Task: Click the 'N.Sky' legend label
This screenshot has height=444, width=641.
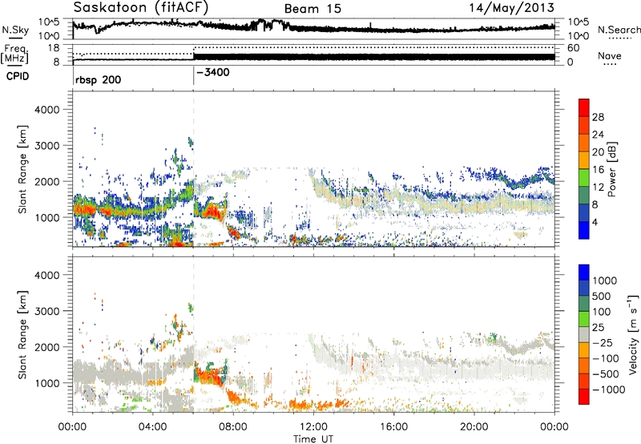Action: click(15, 30)
